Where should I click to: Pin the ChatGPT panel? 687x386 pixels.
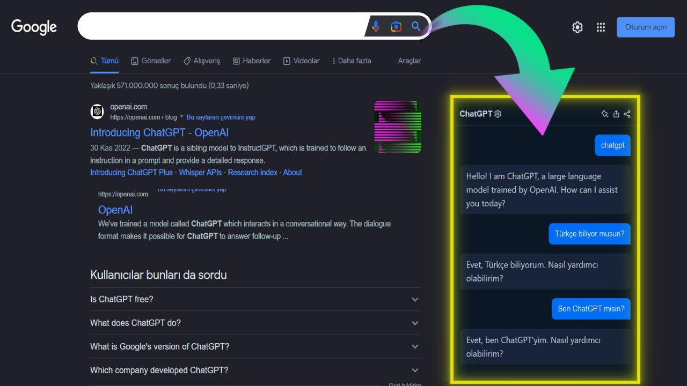click(x=605, y=114)
